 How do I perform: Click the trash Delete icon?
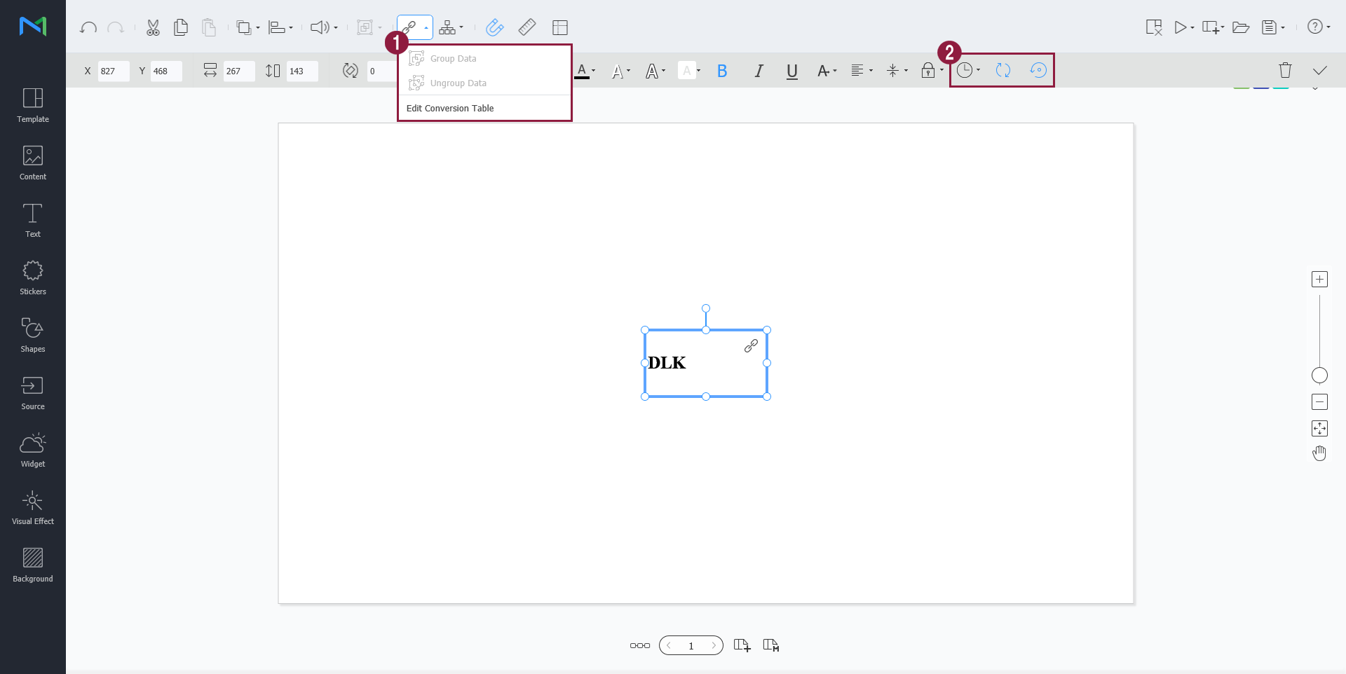point(1285,70)
